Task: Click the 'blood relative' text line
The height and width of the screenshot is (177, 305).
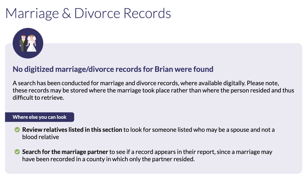Action: [x=40, y=137]
